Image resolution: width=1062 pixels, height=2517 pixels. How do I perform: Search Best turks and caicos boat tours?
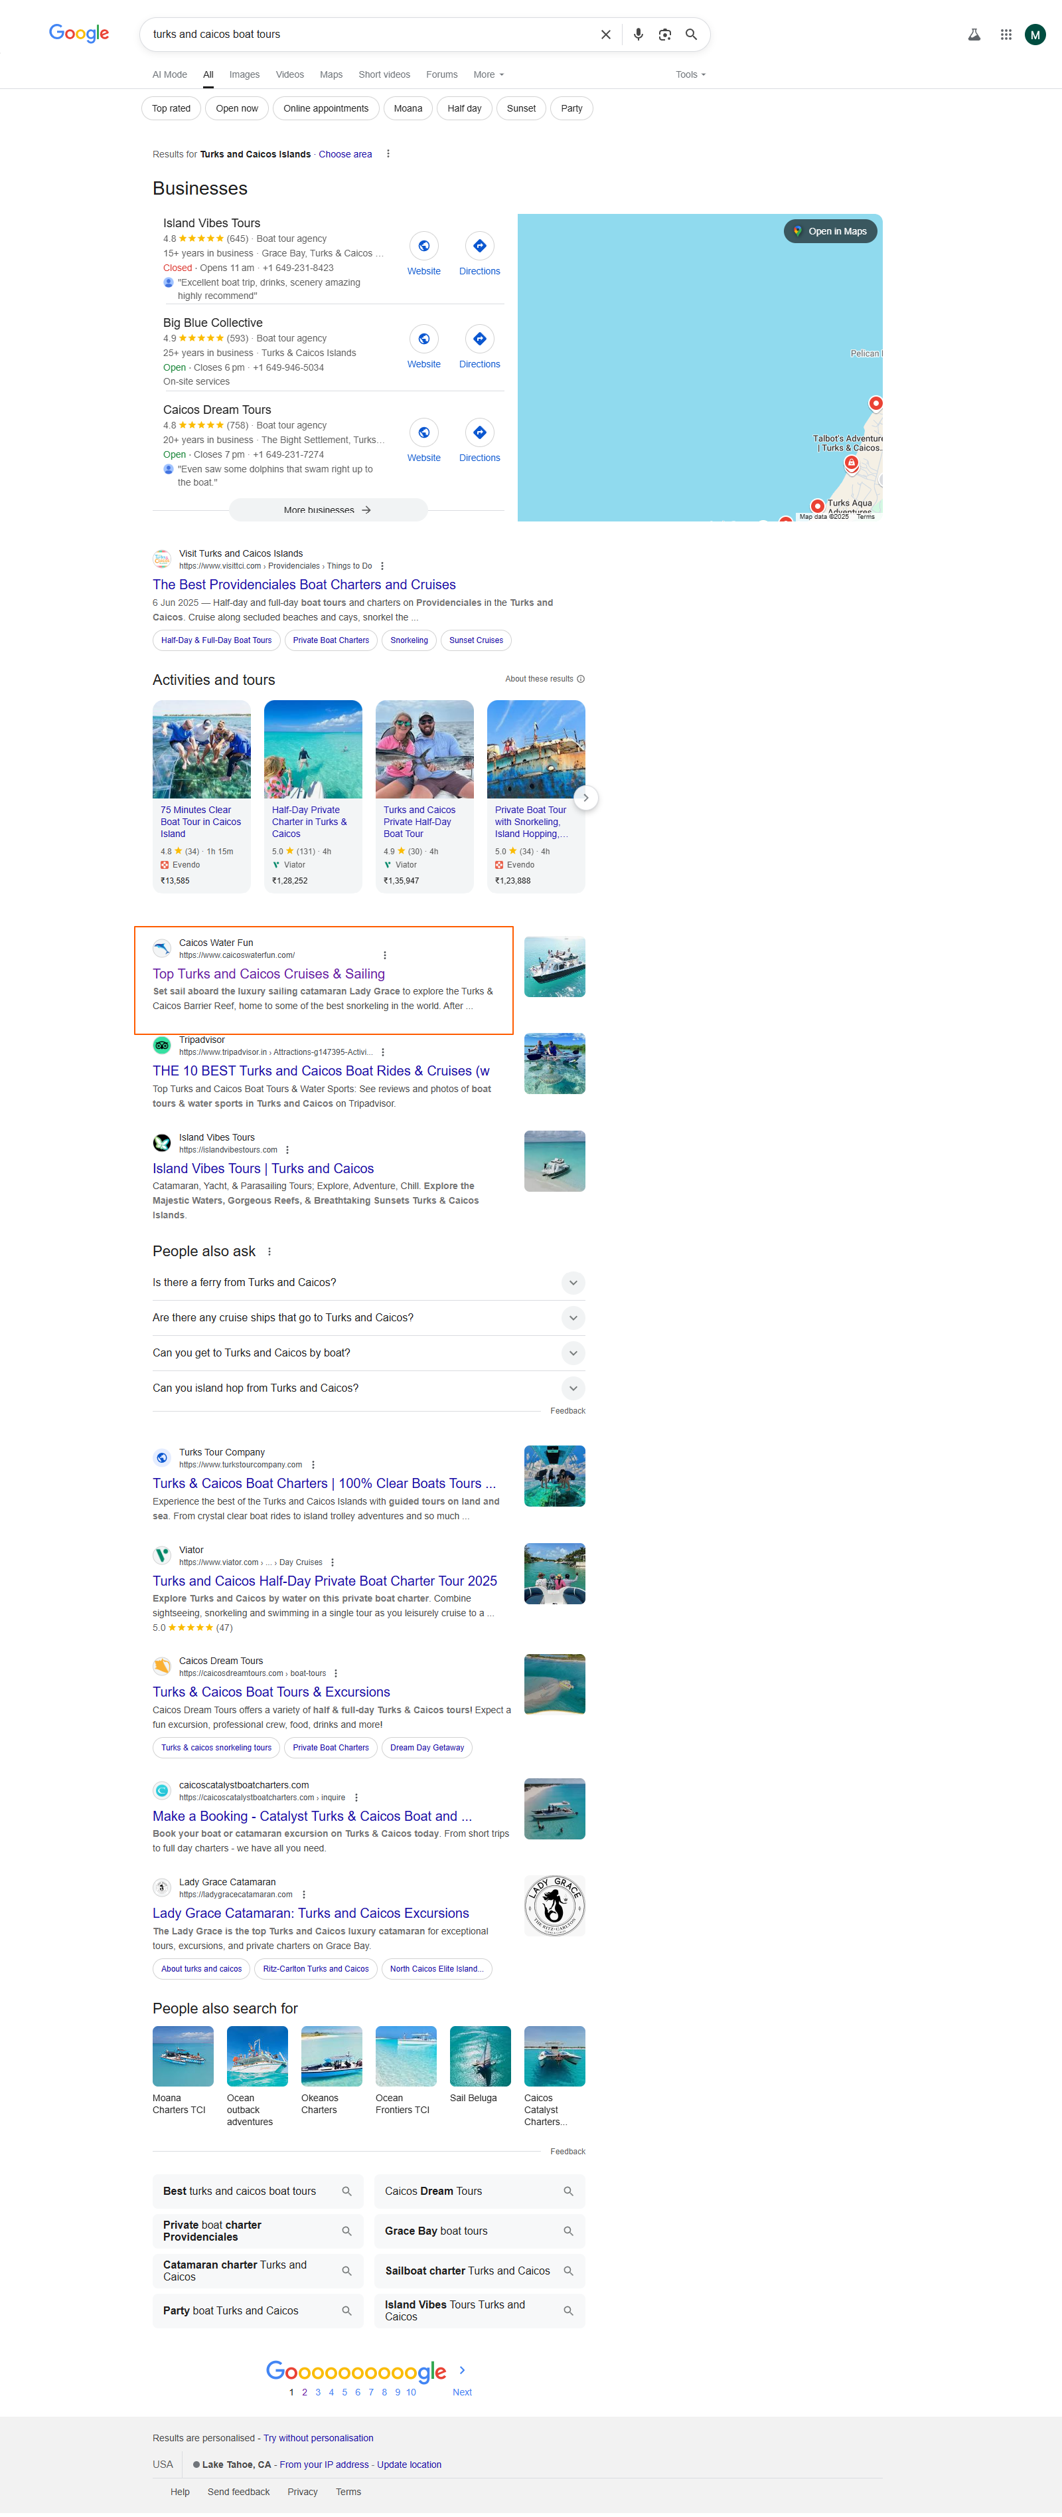pyautogui.click(x=258, y=2191)
